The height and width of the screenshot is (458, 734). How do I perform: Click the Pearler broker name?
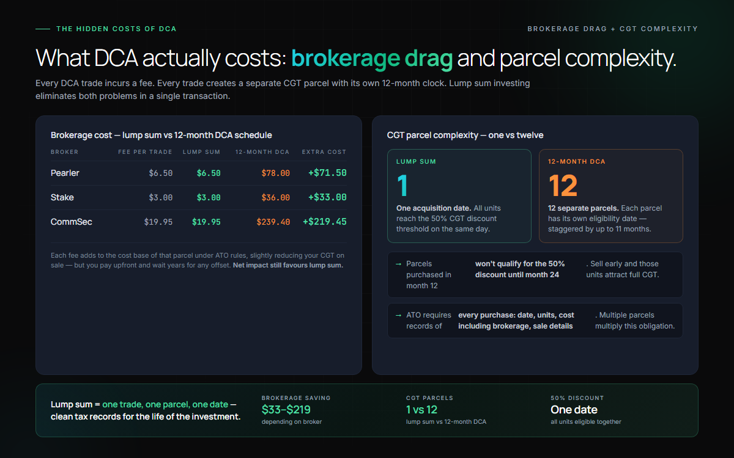[65, 173]
